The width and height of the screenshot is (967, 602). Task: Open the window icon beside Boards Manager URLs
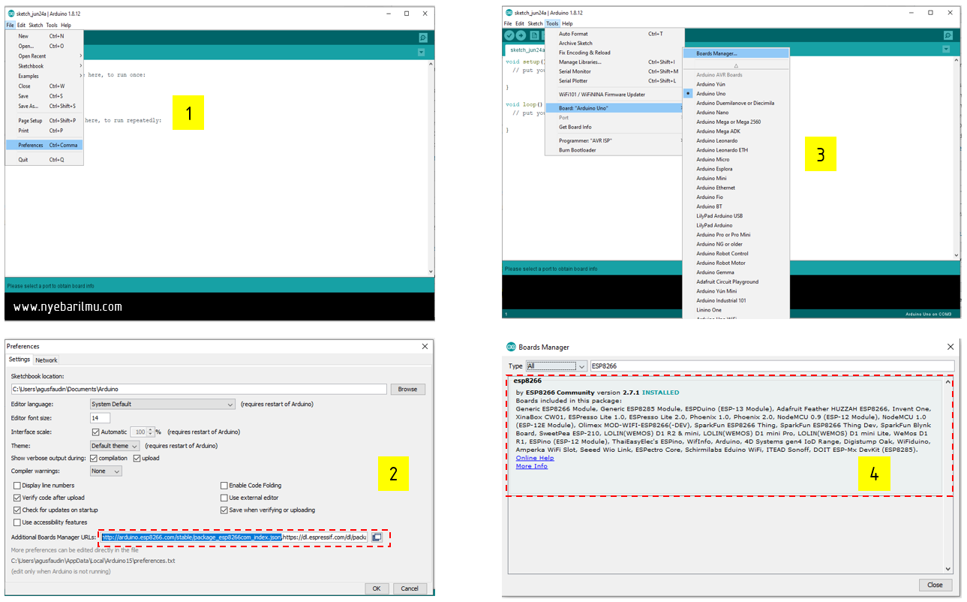coord(377,537)
